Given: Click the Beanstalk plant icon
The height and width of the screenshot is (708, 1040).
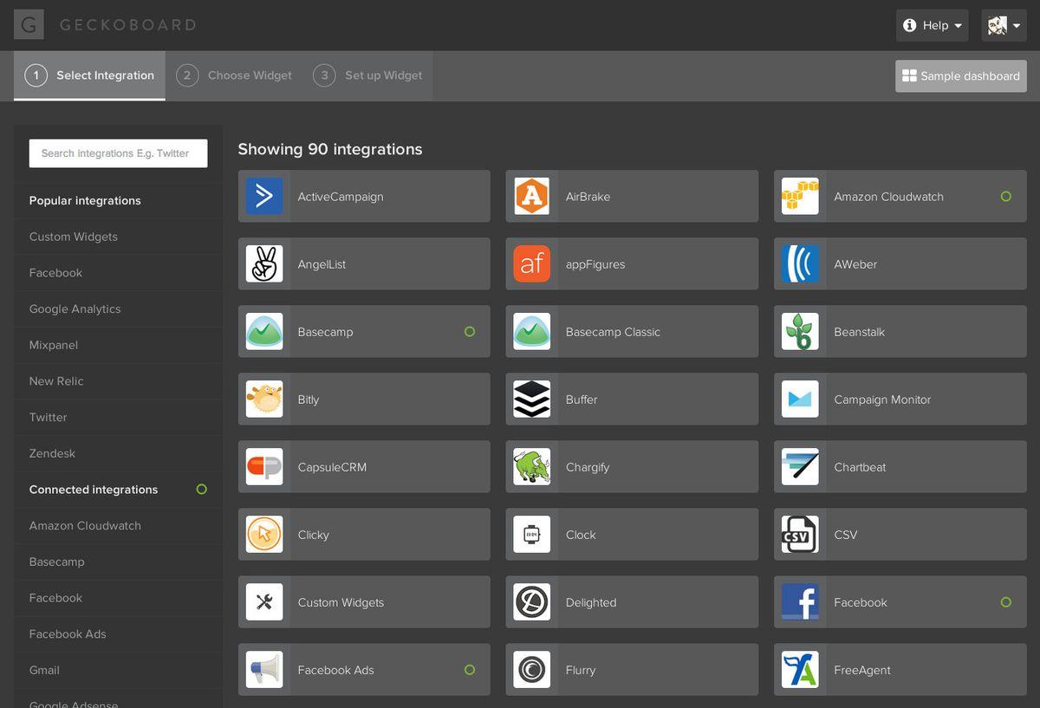Looking at the screenshot, I should point(800,332).
